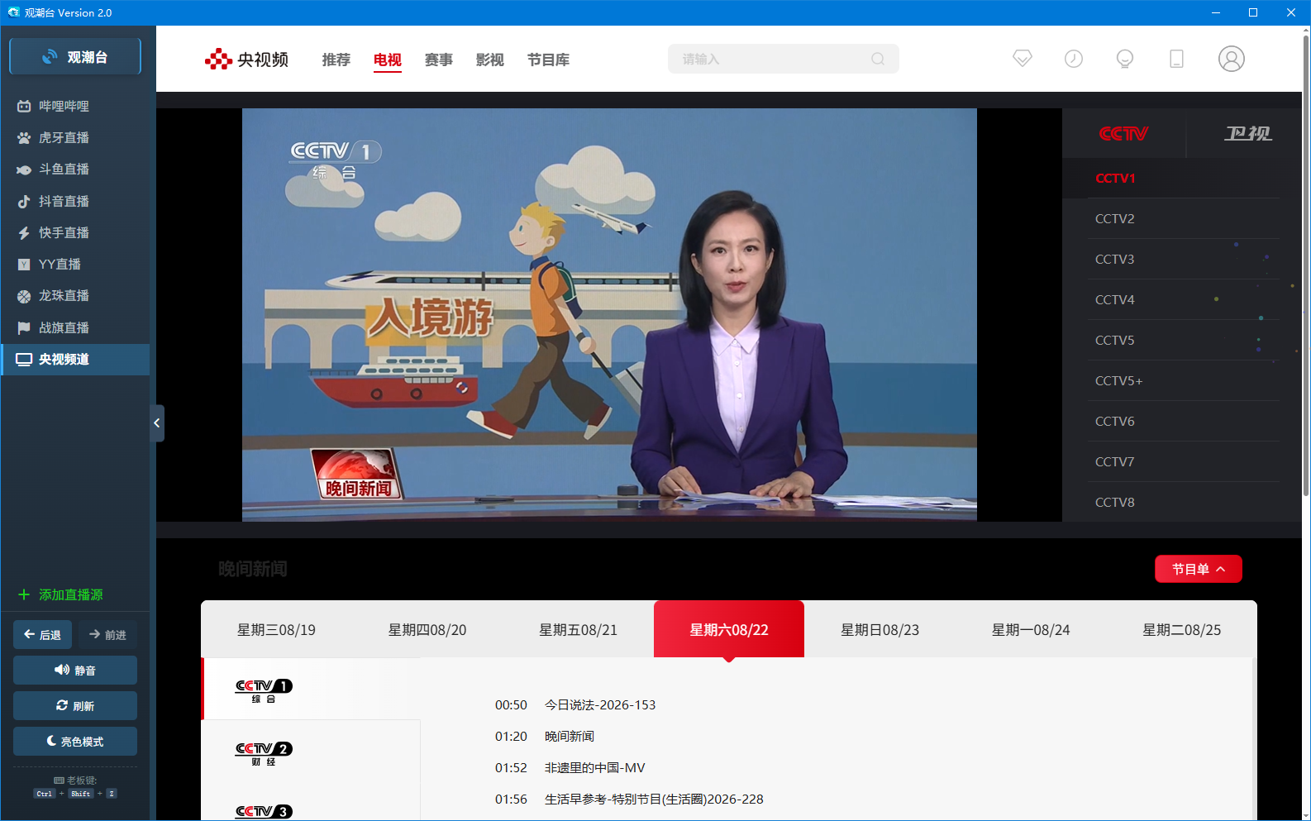Add a live source with 添加直播源

point(61,594)
